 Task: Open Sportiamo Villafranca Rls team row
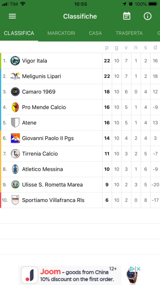pos(80,200)
